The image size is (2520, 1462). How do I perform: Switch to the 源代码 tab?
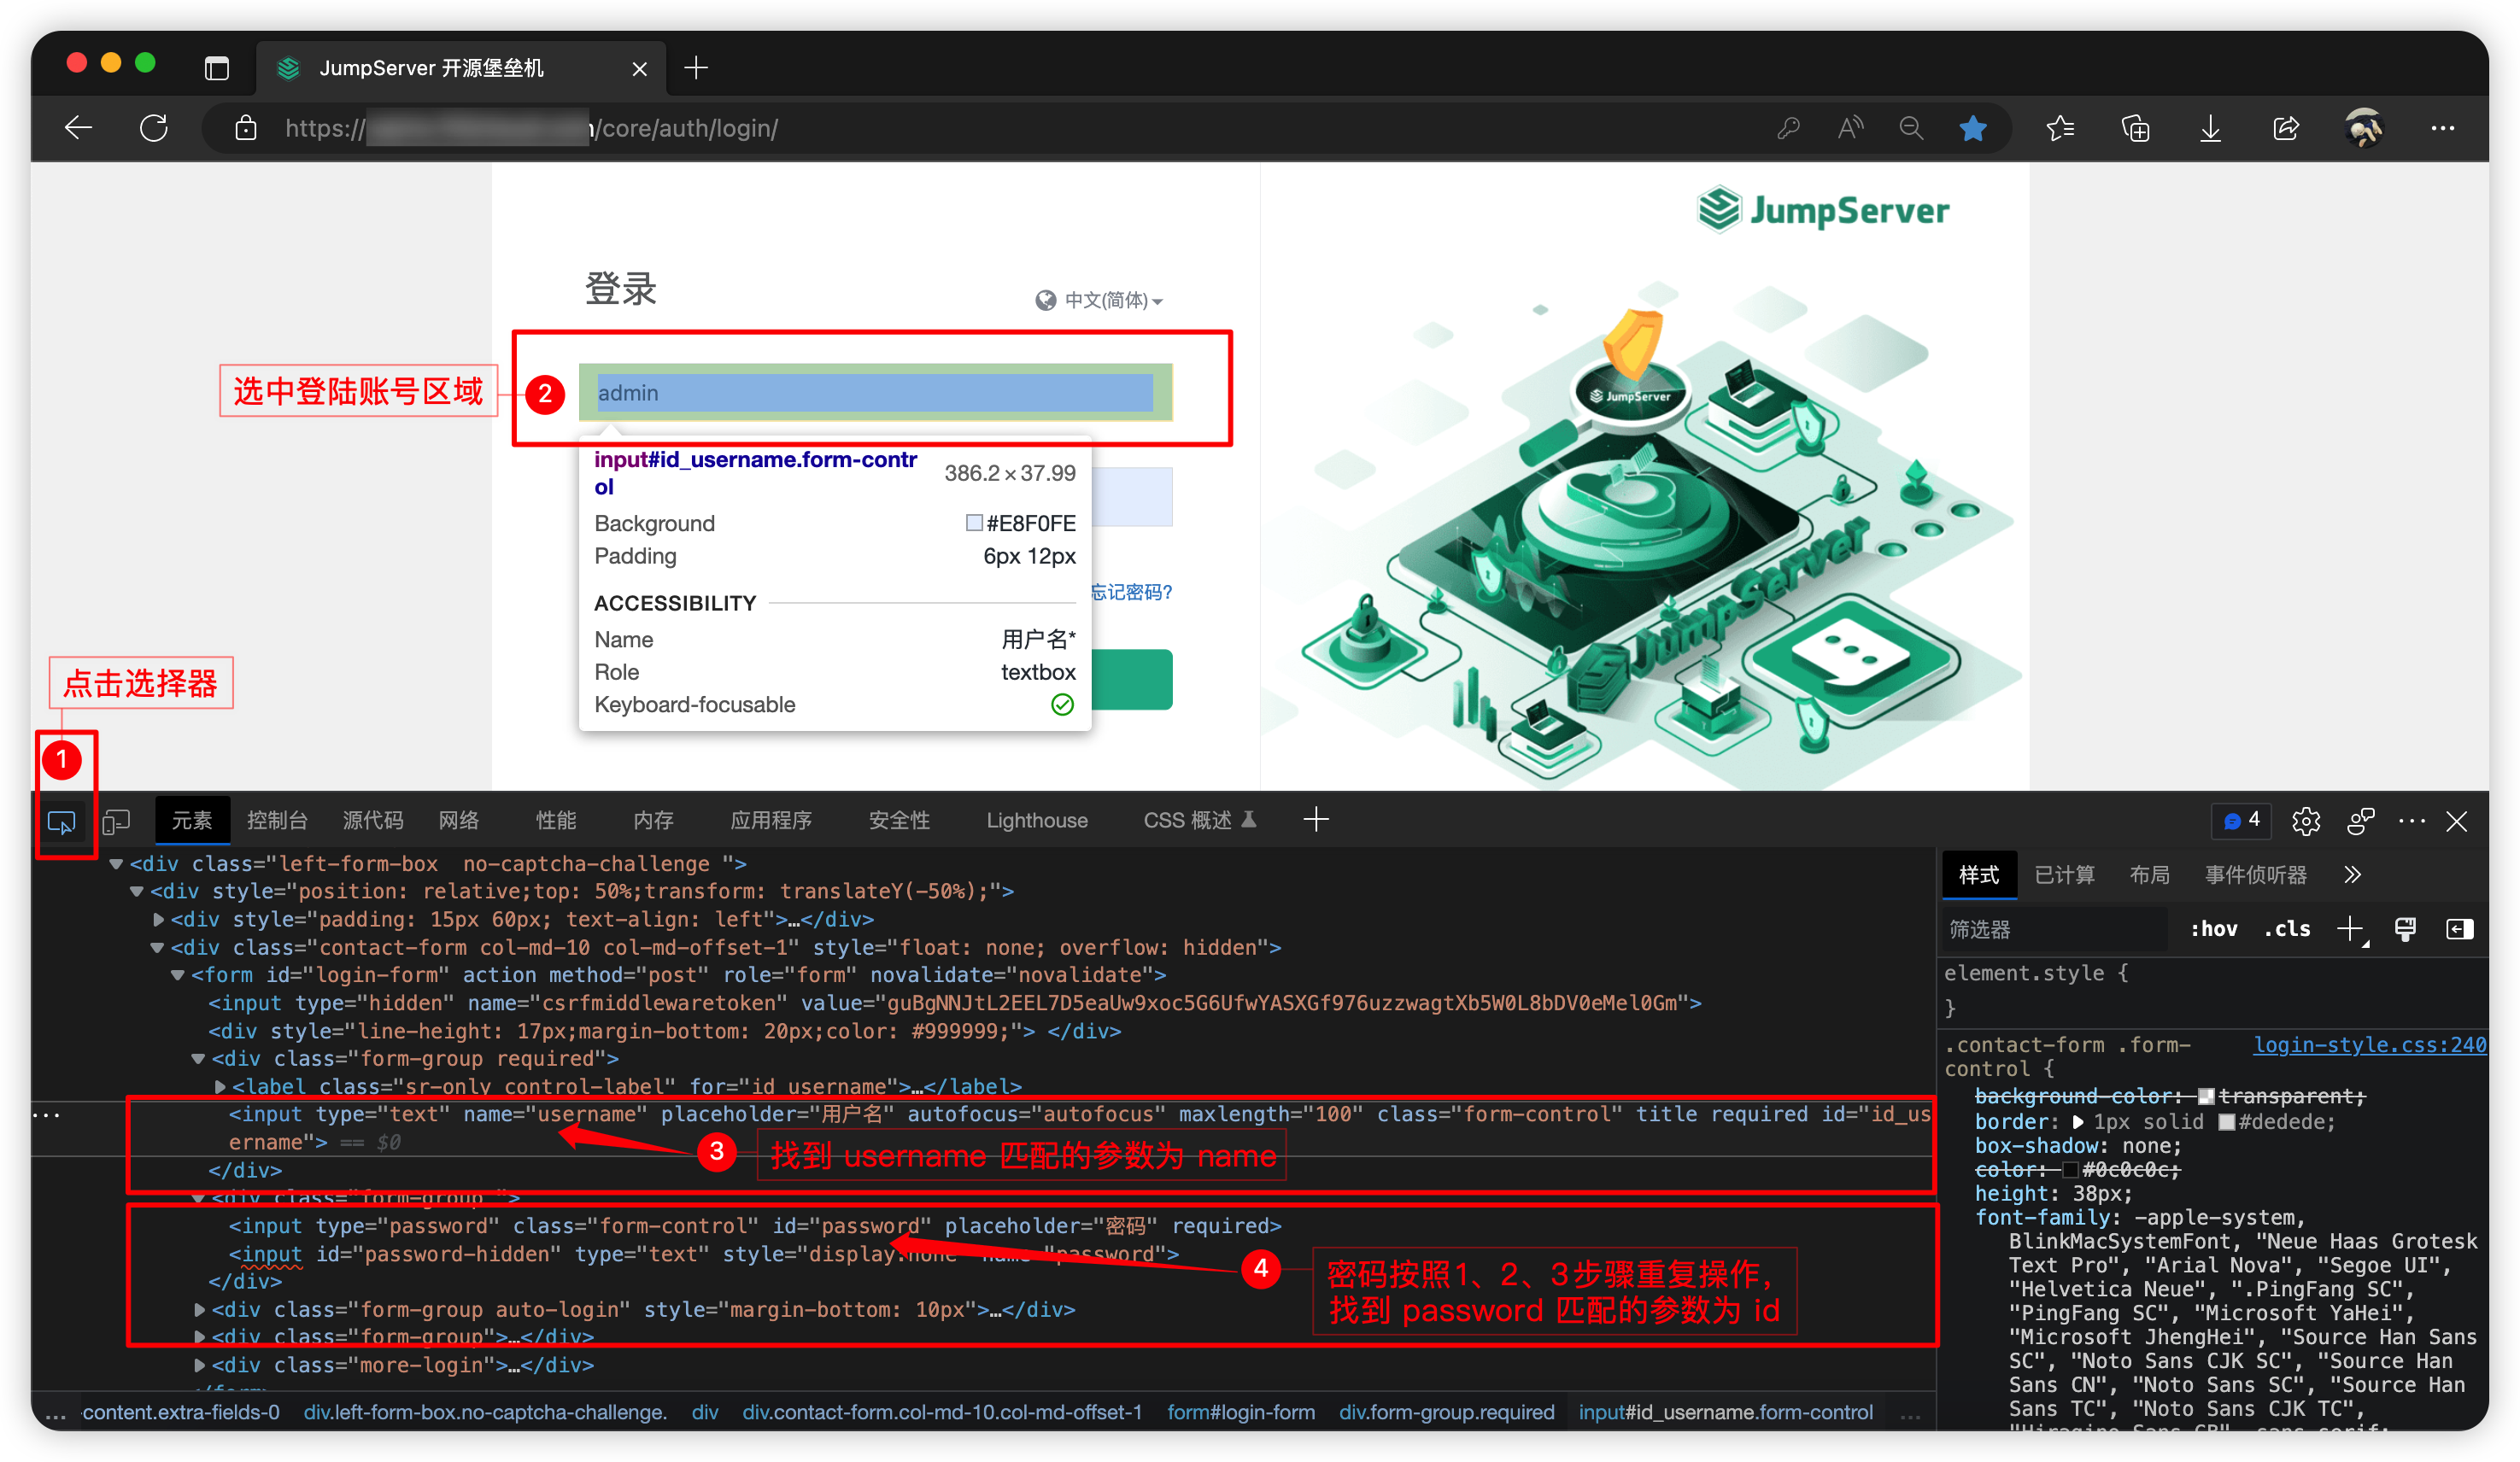[x=373, y=820]
